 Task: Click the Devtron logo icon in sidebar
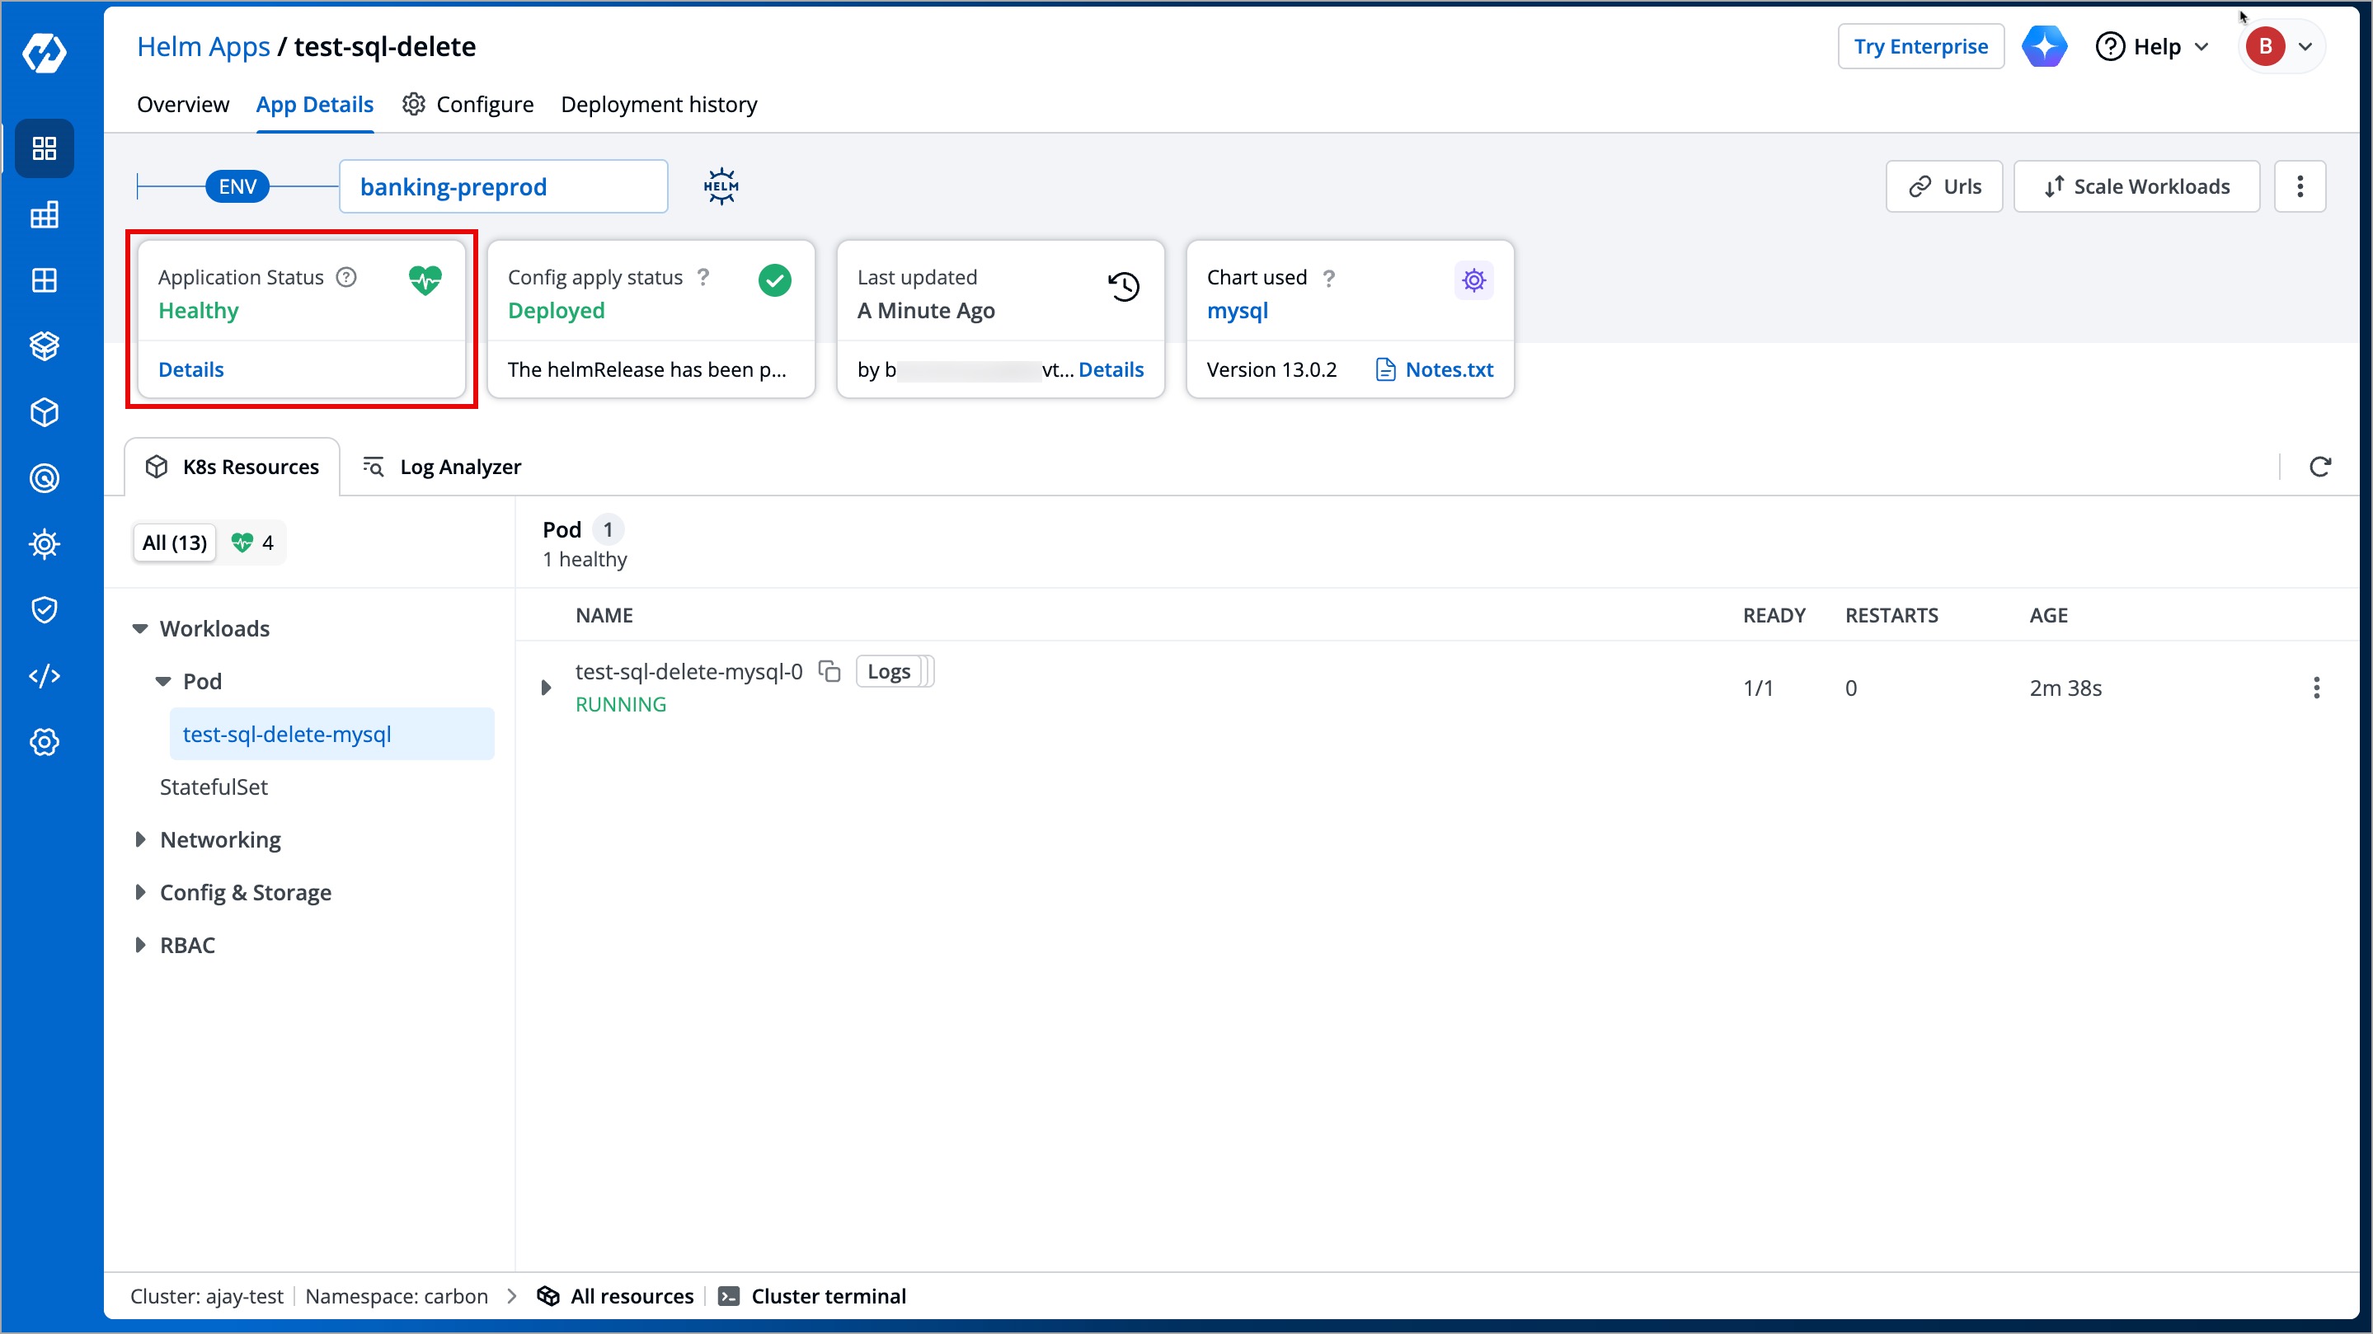point(45,52)
